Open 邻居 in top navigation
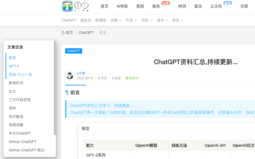This screenshot has width=255, height=159. pos(244,6)
